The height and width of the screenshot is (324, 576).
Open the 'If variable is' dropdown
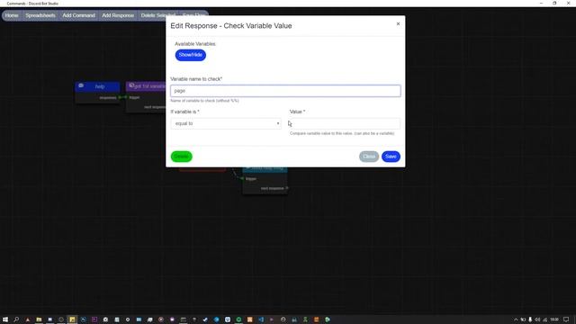[226, 123]
